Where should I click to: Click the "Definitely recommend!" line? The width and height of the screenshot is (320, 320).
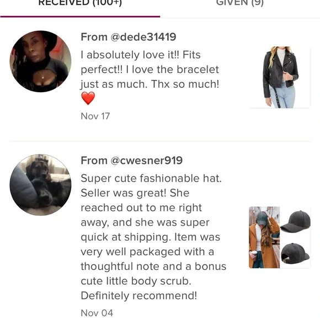139,296
